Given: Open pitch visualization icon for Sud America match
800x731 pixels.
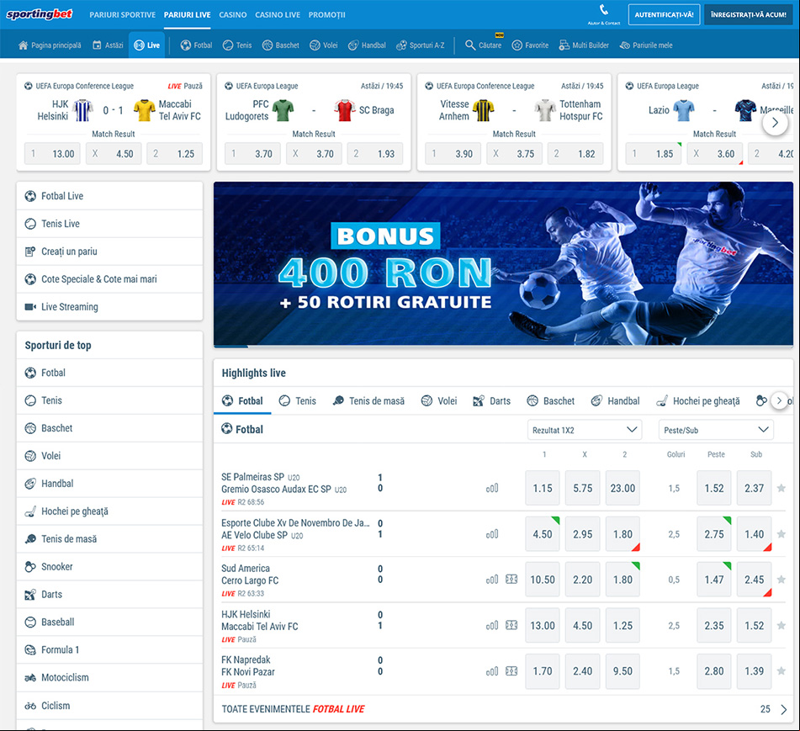Looking at the screenshot, I should click(x=511, y=580).
